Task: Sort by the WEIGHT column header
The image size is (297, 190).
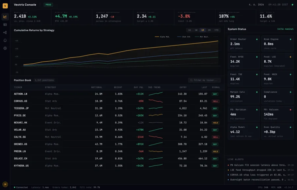Action: [x=118, y=87]
